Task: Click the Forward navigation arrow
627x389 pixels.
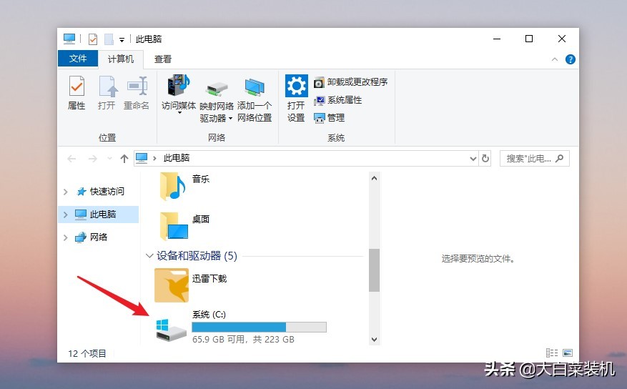Action: (92, 159)
